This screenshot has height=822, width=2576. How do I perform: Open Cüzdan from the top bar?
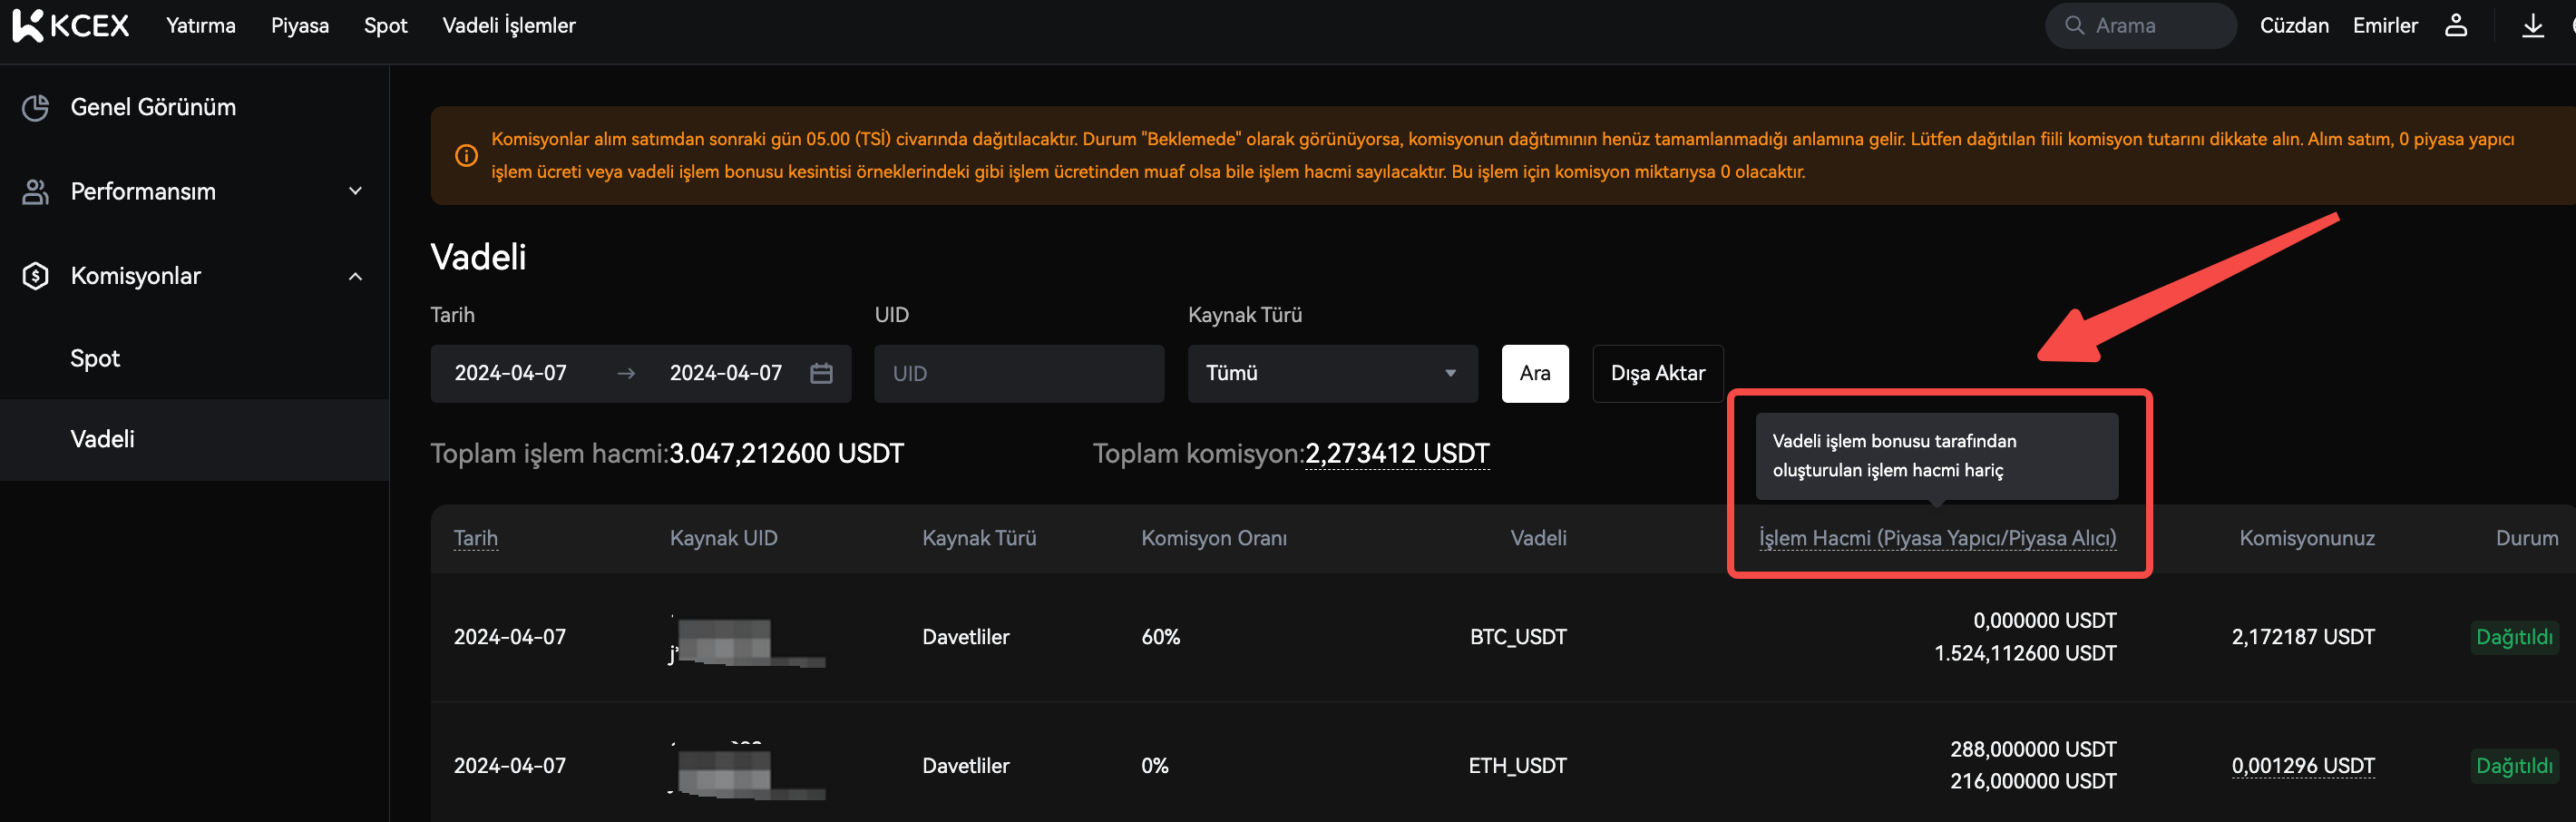pos(2293,26)
